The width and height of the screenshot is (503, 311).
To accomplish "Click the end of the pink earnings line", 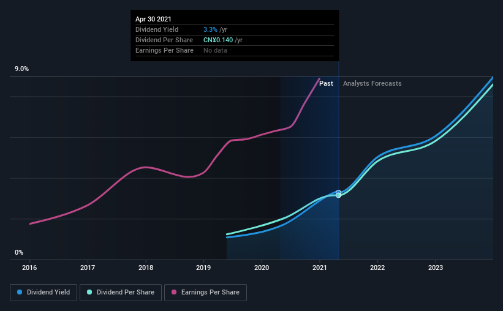I will pyautogui.click(x=319, y=78).
